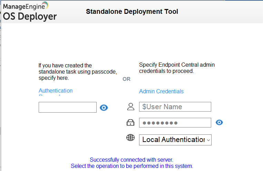
Task: Click 'If you have created the standalone task' text
Action: 78,72
